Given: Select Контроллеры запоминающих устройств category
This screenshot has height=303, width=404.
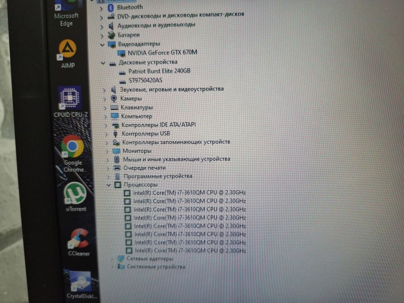Looking at the screenshot, I should 176,142.
